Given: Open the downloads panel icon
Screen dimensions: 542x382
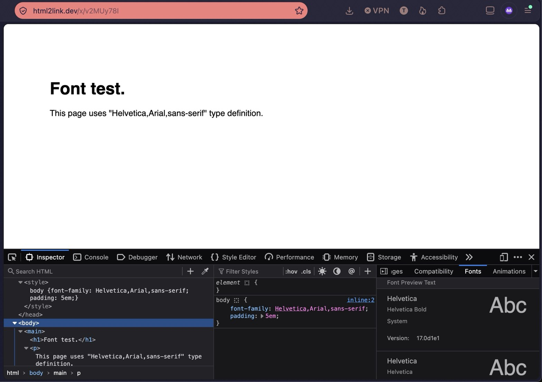Looking at the screenshot, I should click(x=349, y=11).
